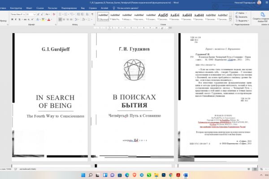The width and height of the screenshot is (269, 179).
Task: Switch to Word icon in taskbar
Action: [x=186, y=175]
